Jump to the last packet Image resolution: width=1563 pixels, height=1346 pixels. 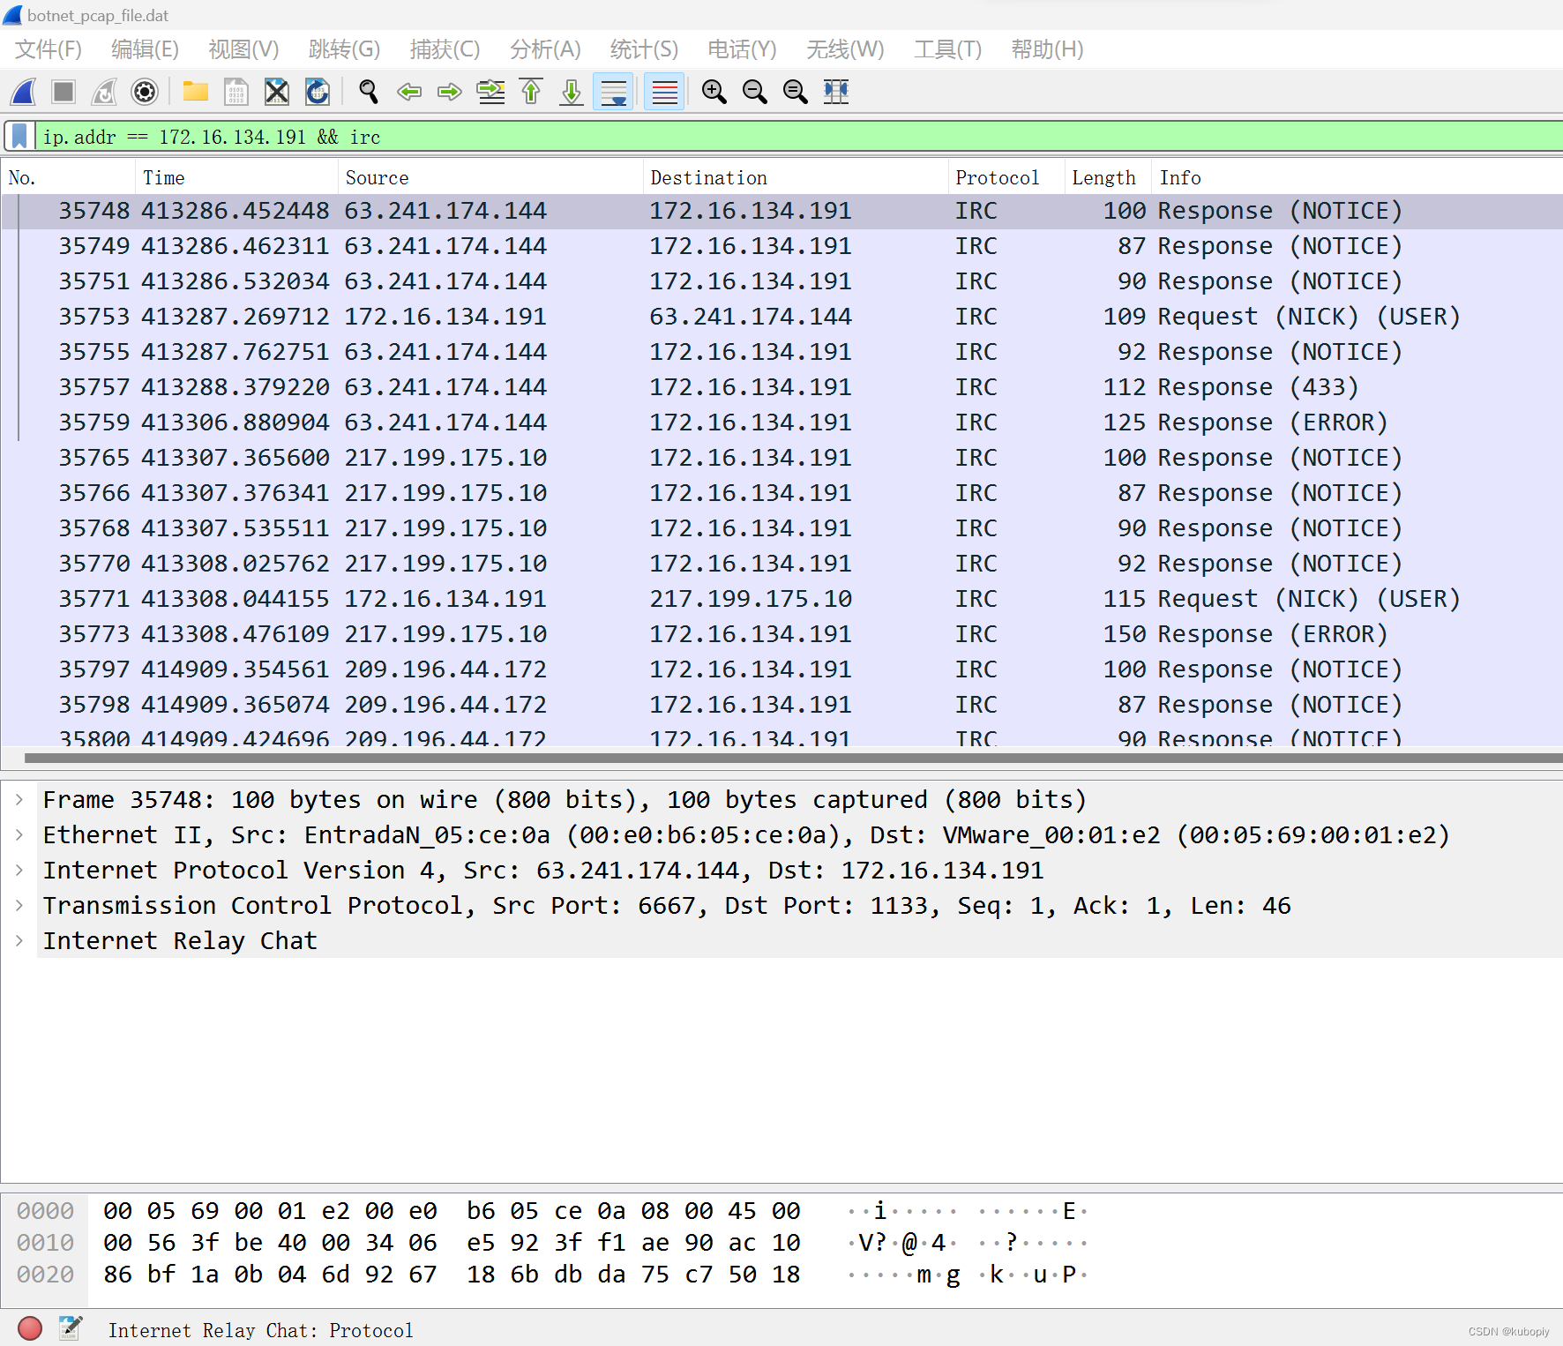572,92
